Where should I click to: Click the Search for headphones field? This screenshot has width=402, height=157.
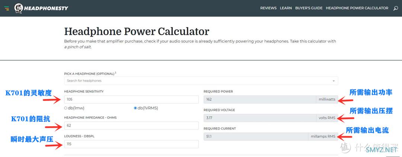(x=197, y=81)
